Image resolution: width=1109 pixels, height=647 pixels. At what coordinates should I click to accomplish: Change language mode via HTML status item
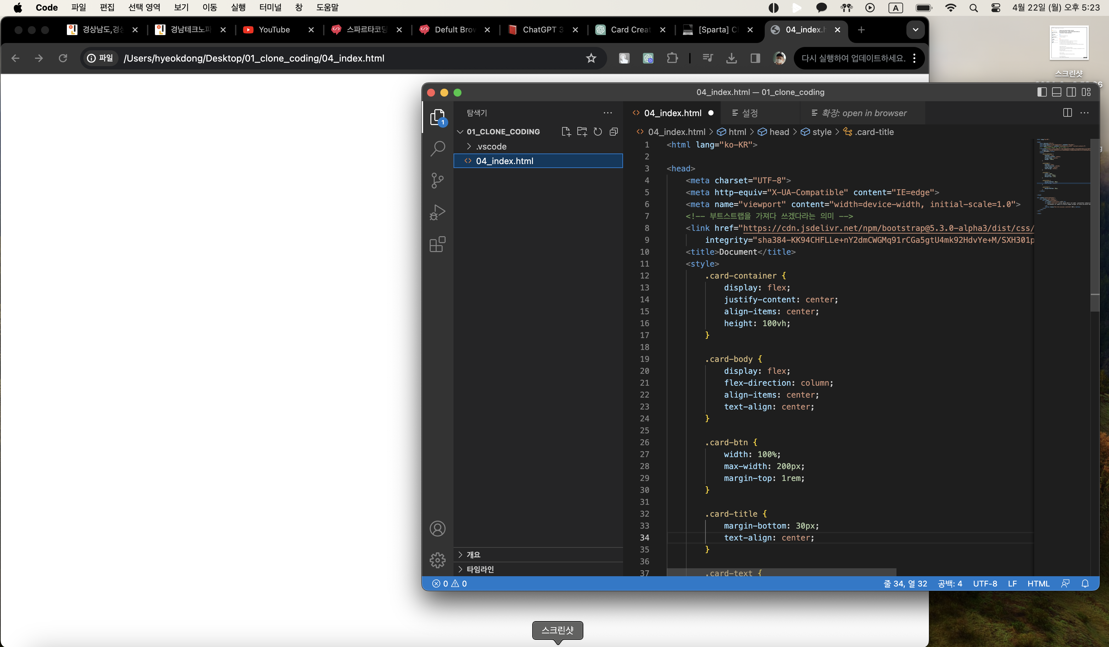pyautogui.click(x=1038, y=584)
